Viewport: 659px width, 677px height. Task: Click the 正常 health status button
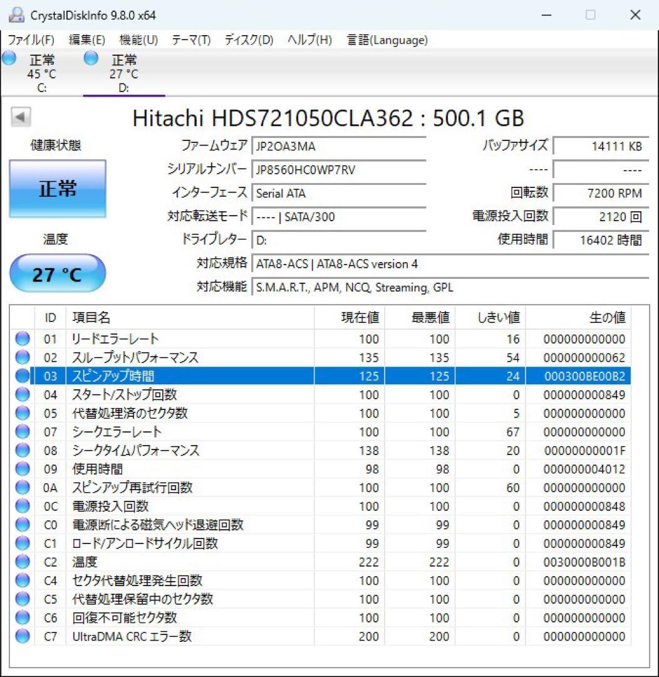point(58,189)
